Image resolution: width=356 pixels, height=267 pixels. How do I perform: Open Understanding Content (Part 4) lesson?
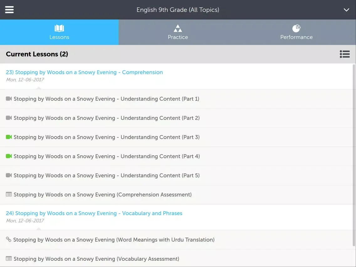(107, 156)
